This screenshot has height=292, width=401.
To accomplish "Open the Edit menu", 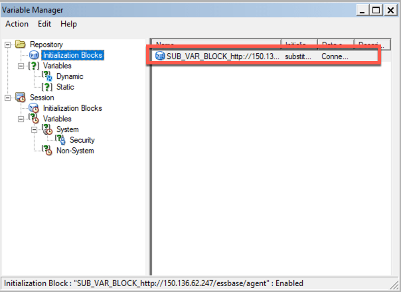I will [x=44, y=24].
